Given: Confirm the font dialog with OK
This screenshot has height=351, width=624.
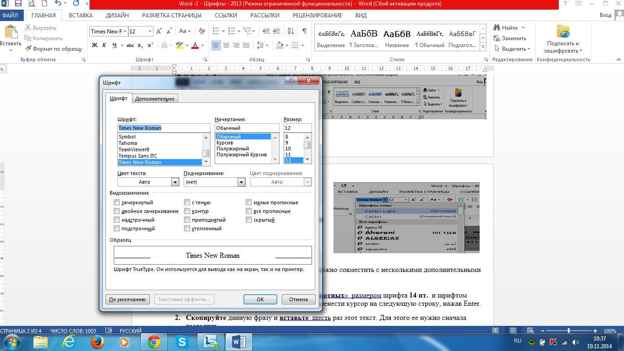Looking at the screenshot, I should tap(260, 299).
